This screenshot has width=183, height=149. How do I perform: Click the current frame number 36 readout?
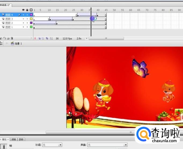[x=57, y=38]
